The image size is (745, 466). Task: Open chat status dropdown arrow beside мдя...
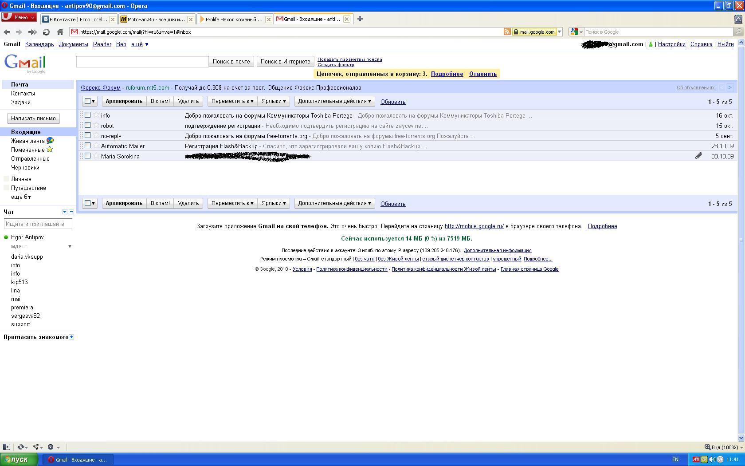click(x=70, y=246)
